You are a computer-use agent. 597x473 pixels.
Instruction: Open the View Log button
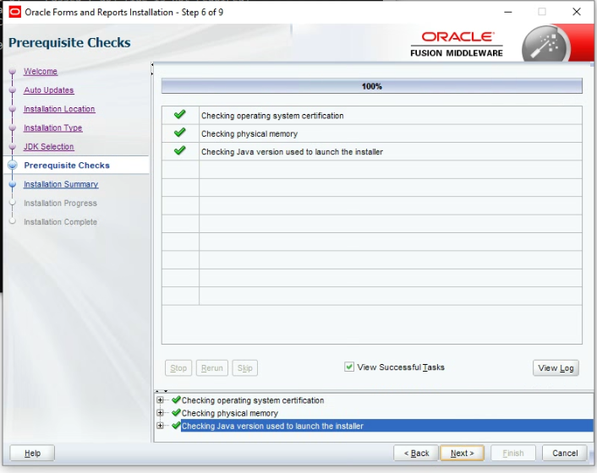click(556, 367)
